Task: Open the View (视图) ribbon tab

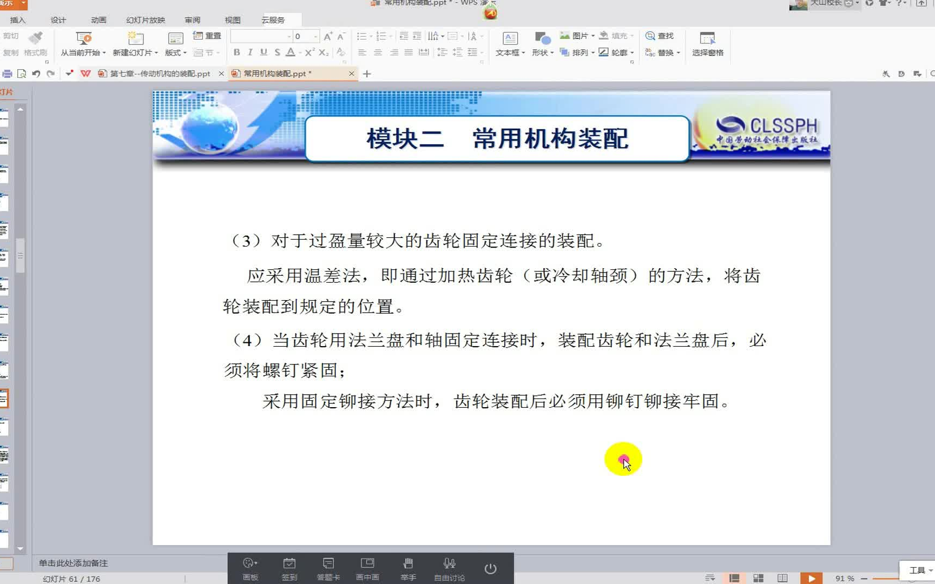Action: (233, 20)
